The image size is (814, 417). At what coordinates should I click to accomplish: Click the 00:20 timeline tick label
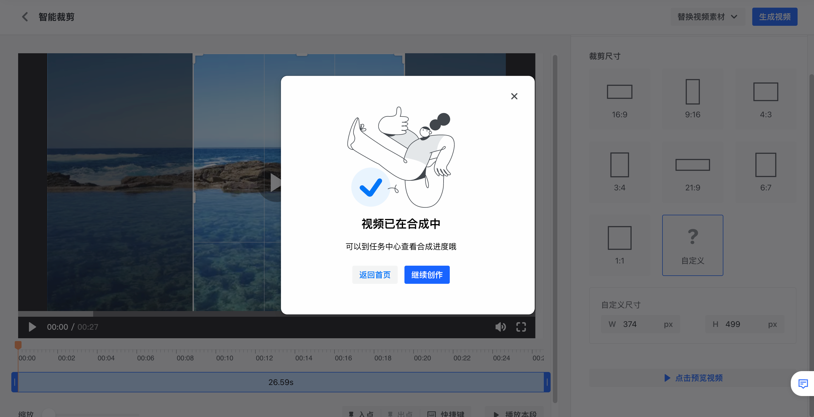(x=423, y=358)
